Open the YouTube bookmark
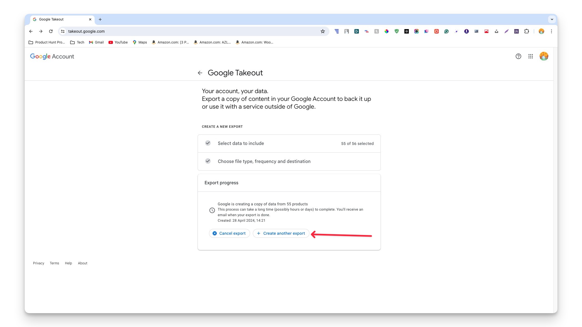The image size is (582, 327). coord(118,42)
